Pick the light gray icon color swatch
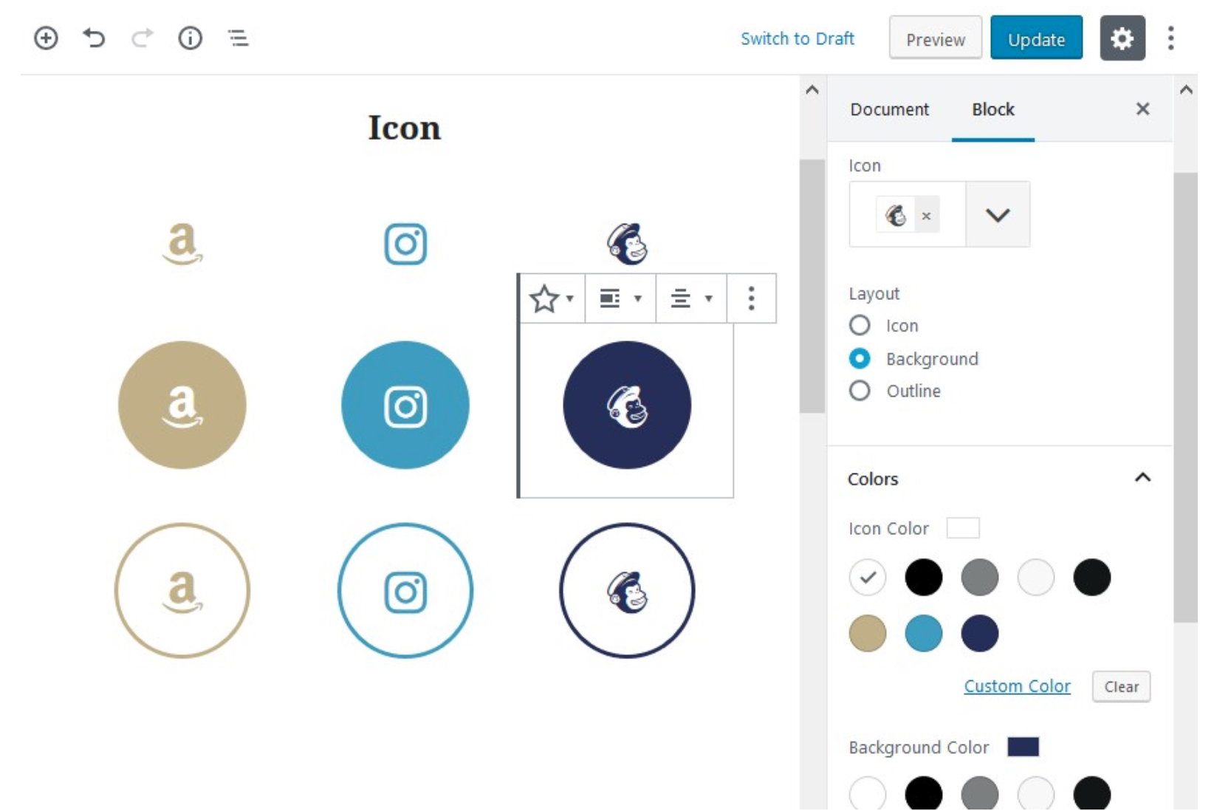 1036,577
